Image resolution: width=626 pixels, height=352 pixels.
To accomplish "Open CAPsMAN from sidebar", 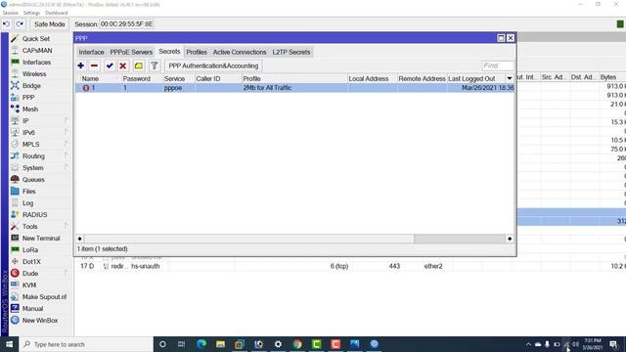I will pyautogui.click(x=37, y=51).
